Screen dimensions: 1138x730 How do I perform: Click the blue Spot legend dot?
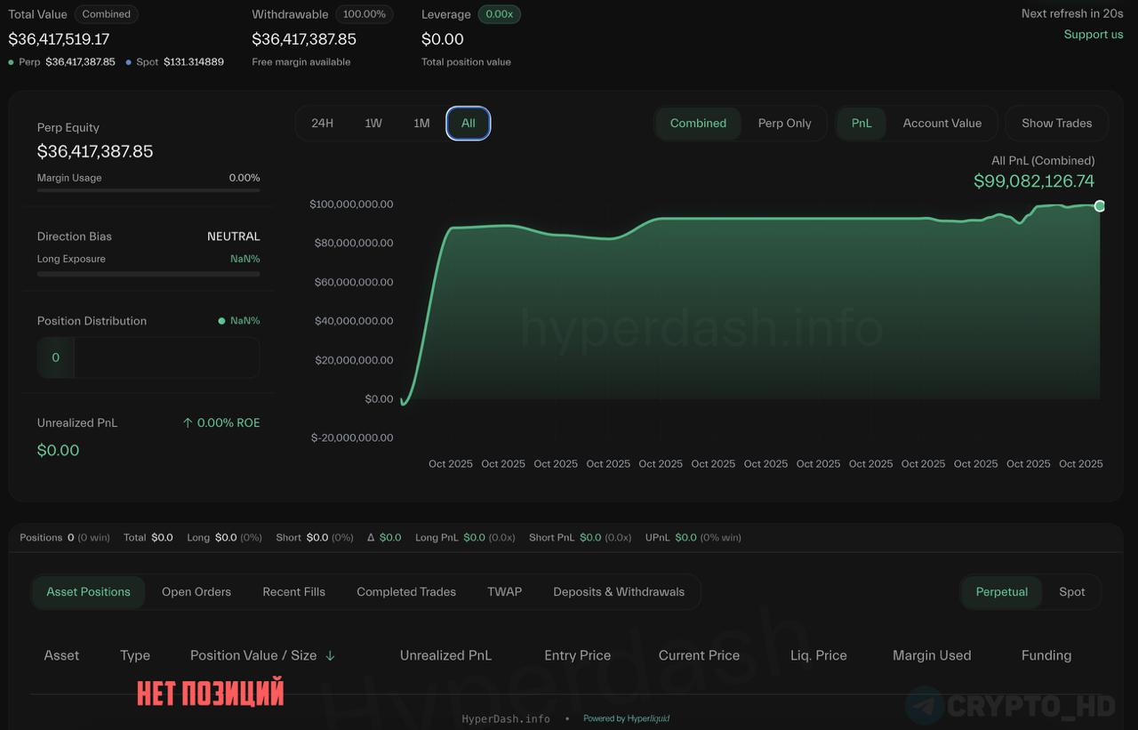pyautogui.click(x=129, y=62)
